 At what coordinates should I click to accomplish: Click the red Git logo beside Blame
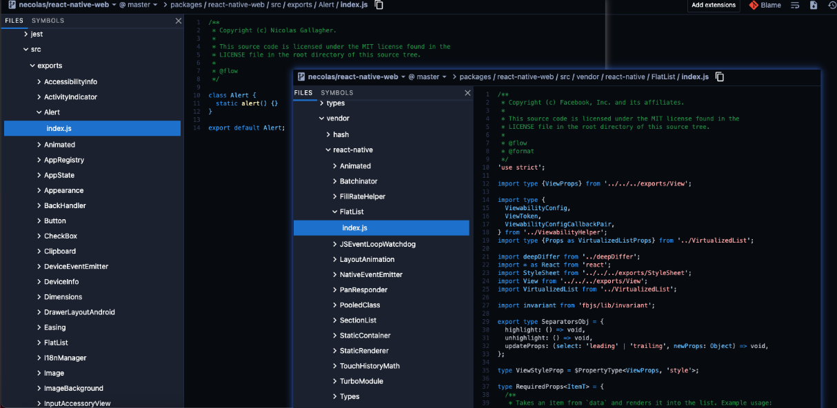point(754,6)
